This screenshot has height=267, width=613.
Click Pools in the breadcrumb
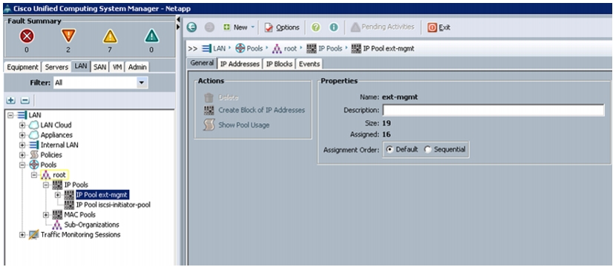[255, 48]
